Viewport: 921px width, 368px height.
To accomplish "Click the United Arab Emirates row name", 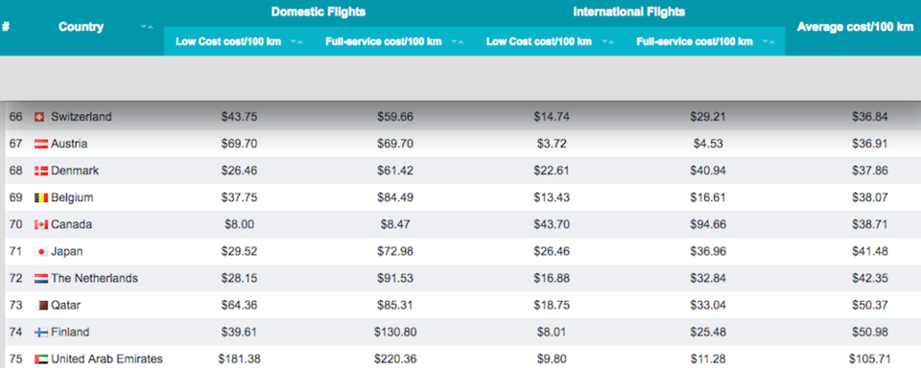I will (106, 358).
